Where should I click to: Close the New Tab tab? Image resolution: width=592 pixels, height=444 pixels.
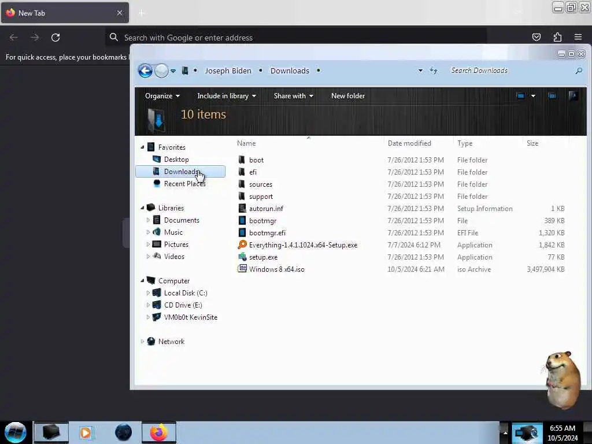coord(119,13)
